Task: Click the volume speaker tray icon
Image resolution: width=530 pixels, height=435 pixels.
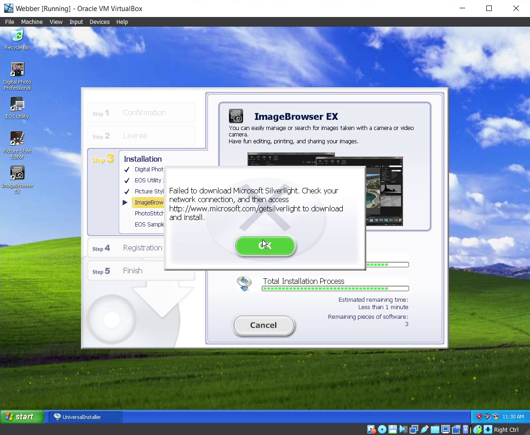Action: [487, 417]
